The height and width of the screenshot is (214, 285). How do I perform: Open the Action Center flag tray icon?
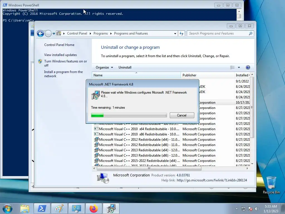(250, 209)
